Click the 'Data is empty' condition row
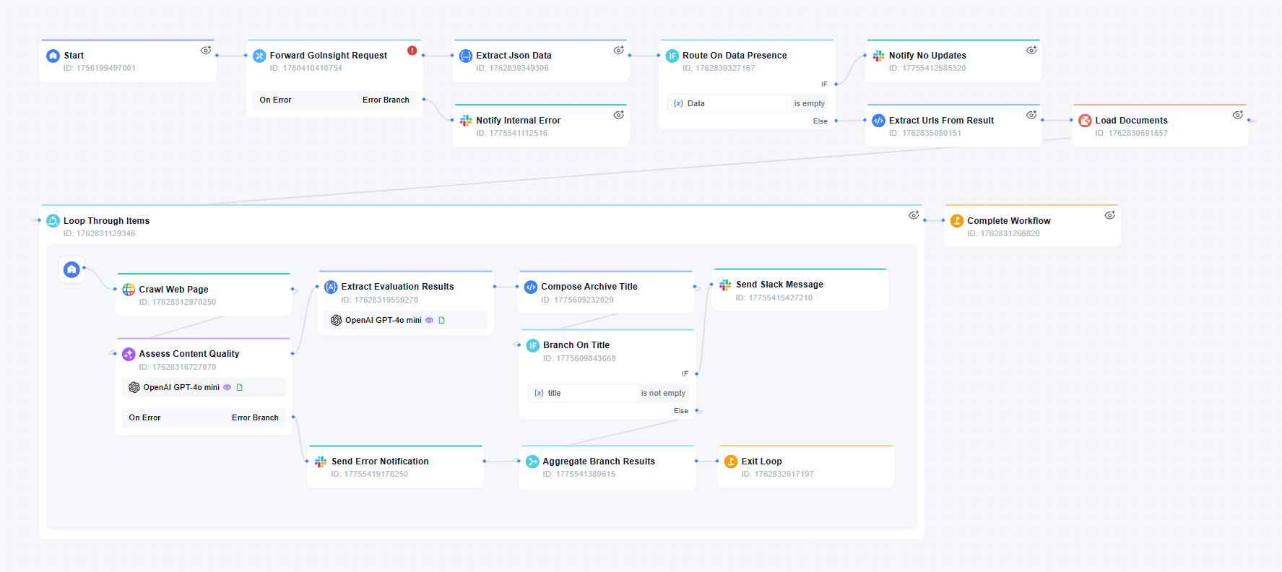The image size is (1282, 572). tap(748, 104)
